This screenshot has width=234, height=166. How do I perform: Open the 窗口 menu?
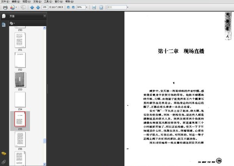coord(58,2)
